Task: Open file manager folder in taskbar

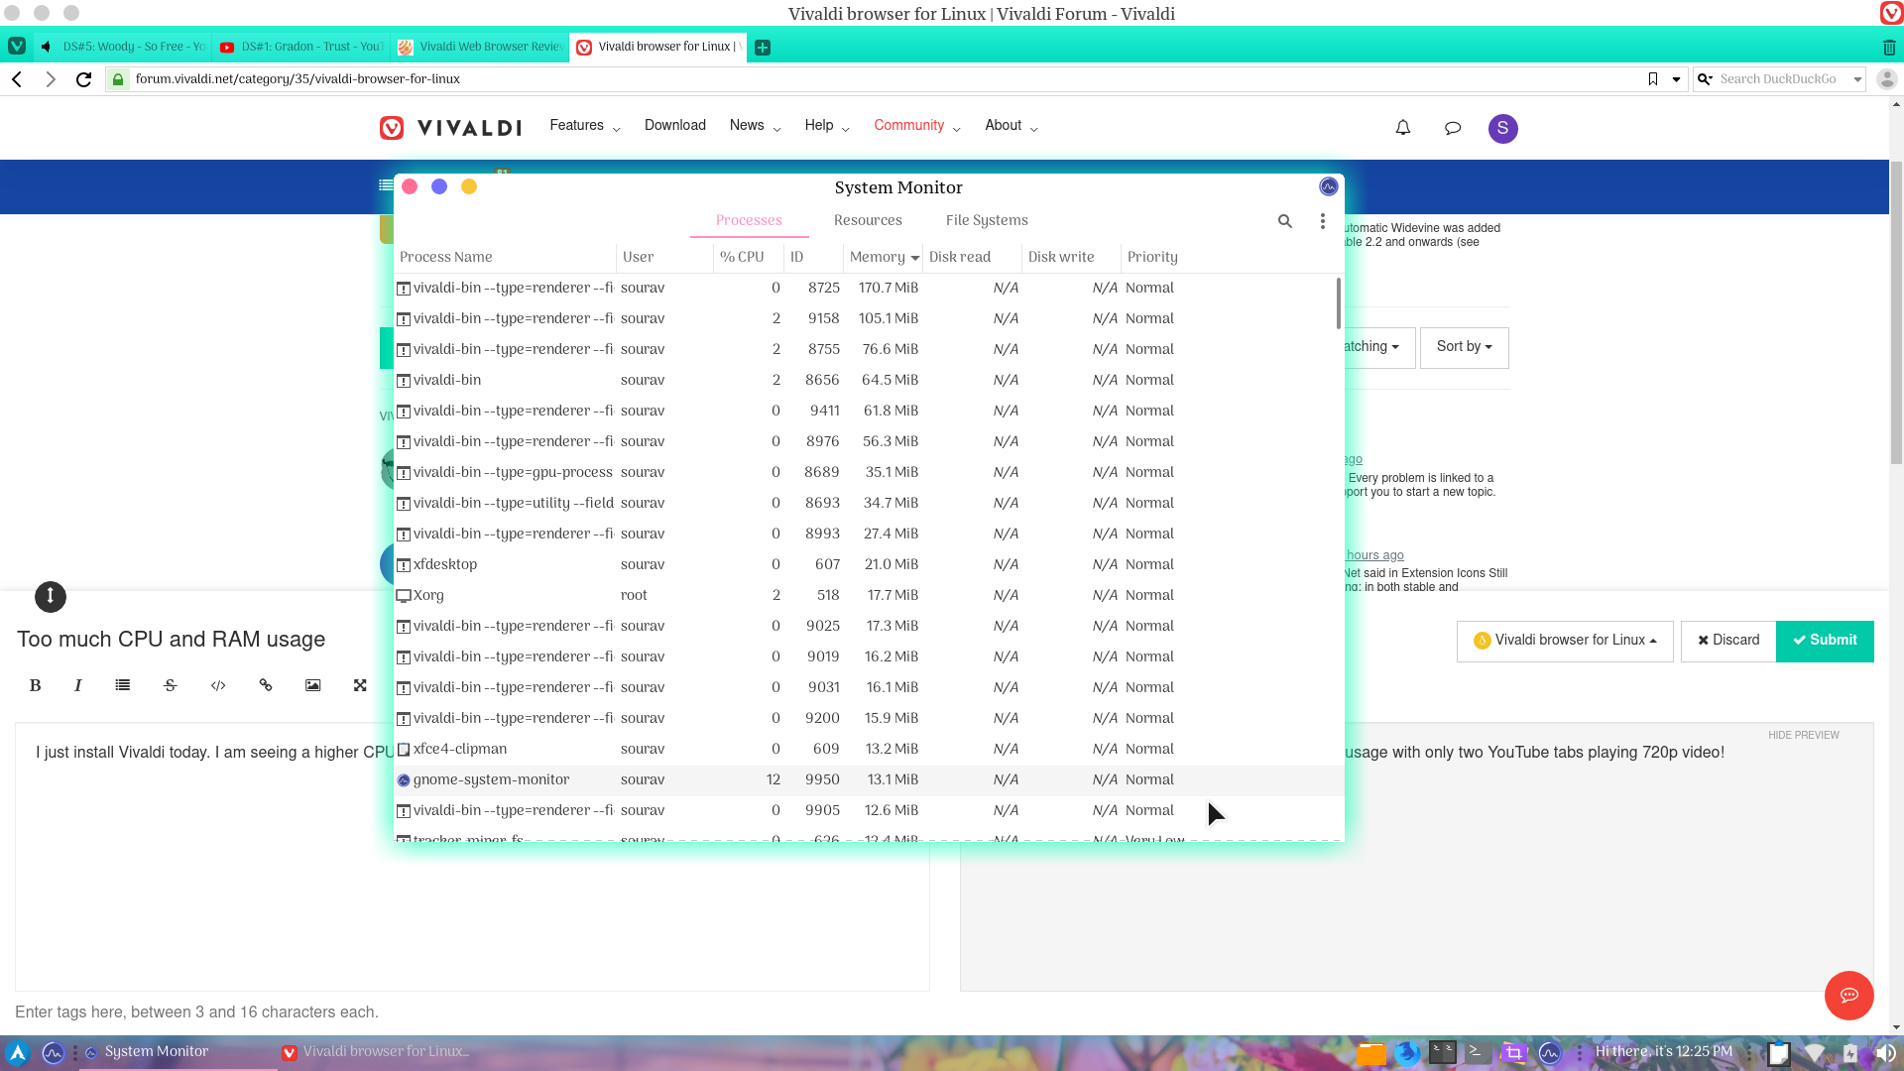Action: 1370,1052
